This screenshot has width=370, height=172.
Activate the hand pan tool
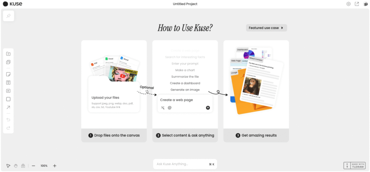(x=16, y=166)
